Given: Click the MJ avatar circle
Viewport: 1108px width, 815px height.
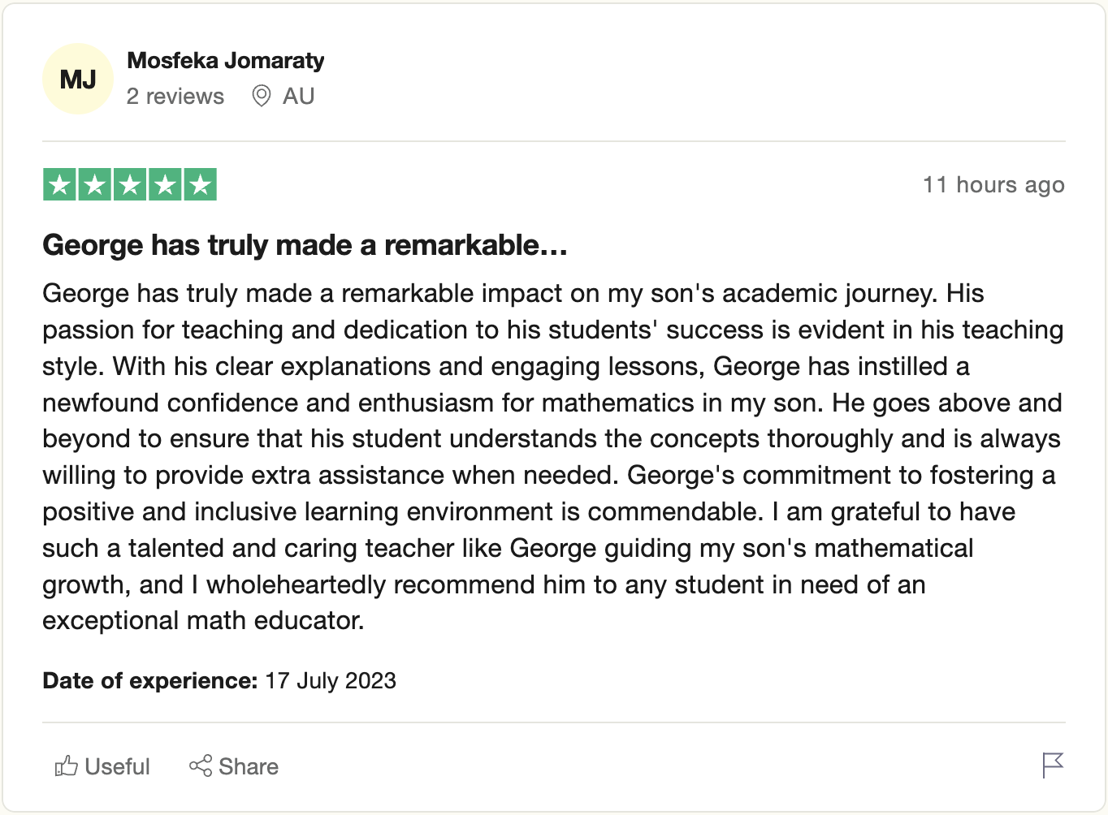Looking at the screenshot, I should click(77, 78).
